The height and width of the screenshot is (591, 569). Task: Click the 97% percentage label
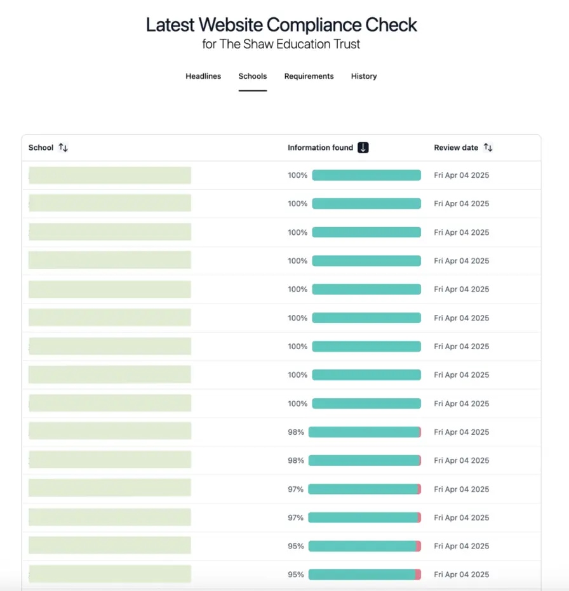point(295,489)
